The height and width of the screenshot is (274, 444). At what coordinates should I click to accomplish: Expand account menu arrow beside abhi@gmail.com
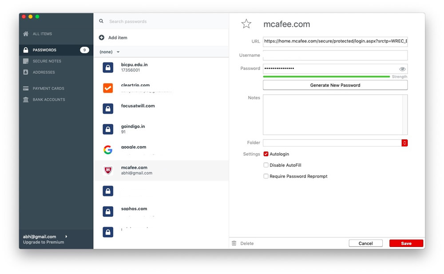click(x=66, y=236)
